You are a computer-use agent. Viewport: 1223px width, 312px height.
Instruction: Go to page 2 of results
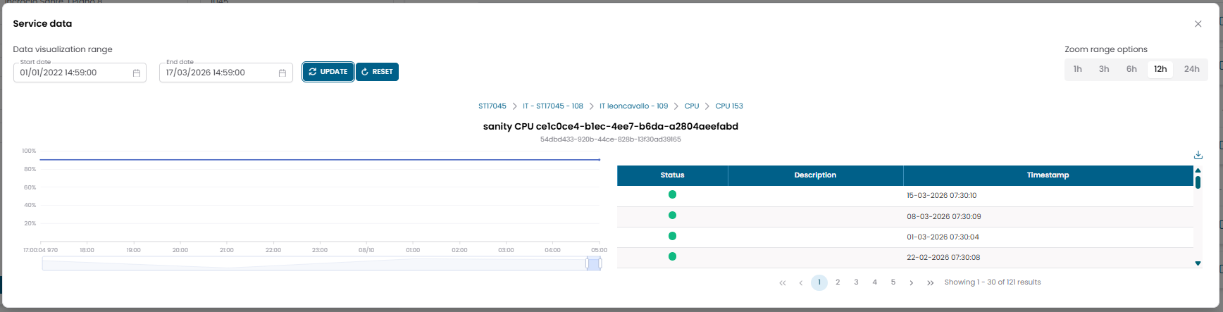838,282
